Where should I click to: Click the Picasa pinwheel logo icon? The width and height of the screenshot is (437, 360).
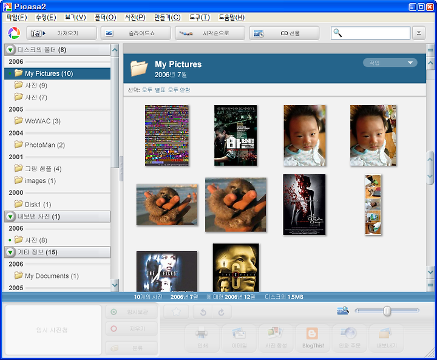tap(13, 33)
